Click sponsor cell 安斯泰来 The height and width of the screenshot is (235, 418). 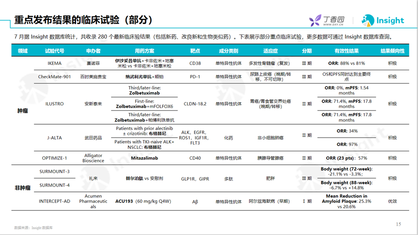click(93, 104)
